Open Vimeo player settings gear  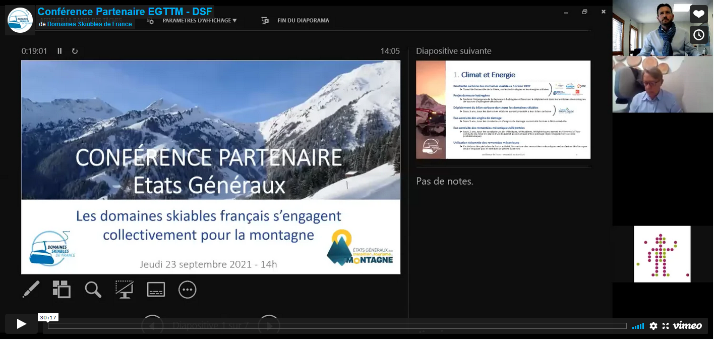coord(653,326)
